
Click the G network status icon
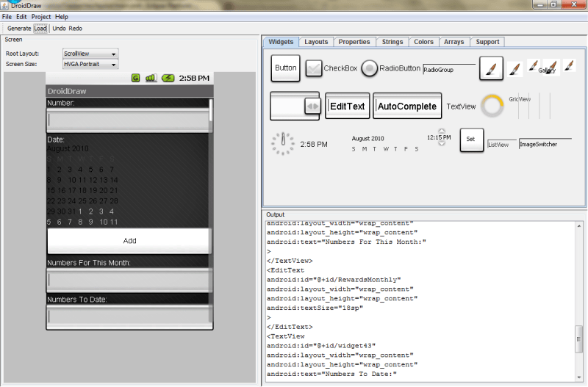pyautogui.click(x=136, y=78)
